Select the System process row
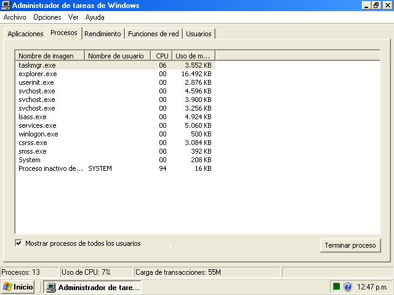 115,160
